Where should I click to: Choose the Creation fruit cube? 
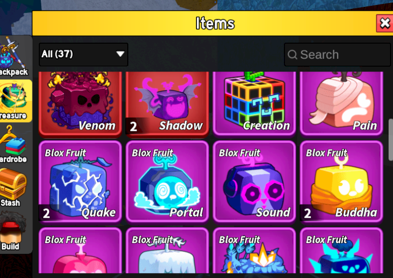tap(254, 104)
